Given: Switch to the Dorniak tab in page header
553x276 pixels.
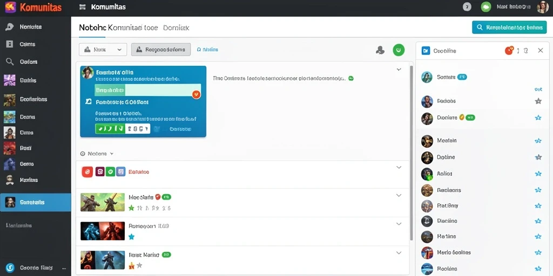Looking at the screenshot, I should pos(176,27).
